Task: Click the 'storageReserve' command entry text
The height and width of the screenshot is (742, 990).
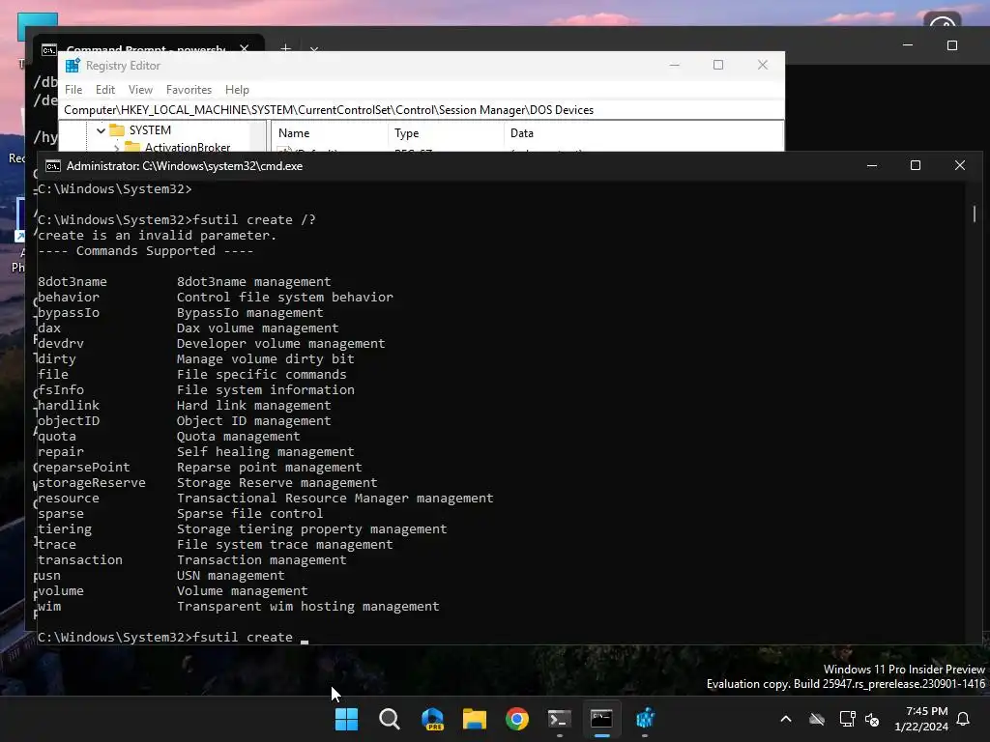Action: pos(92,483)
